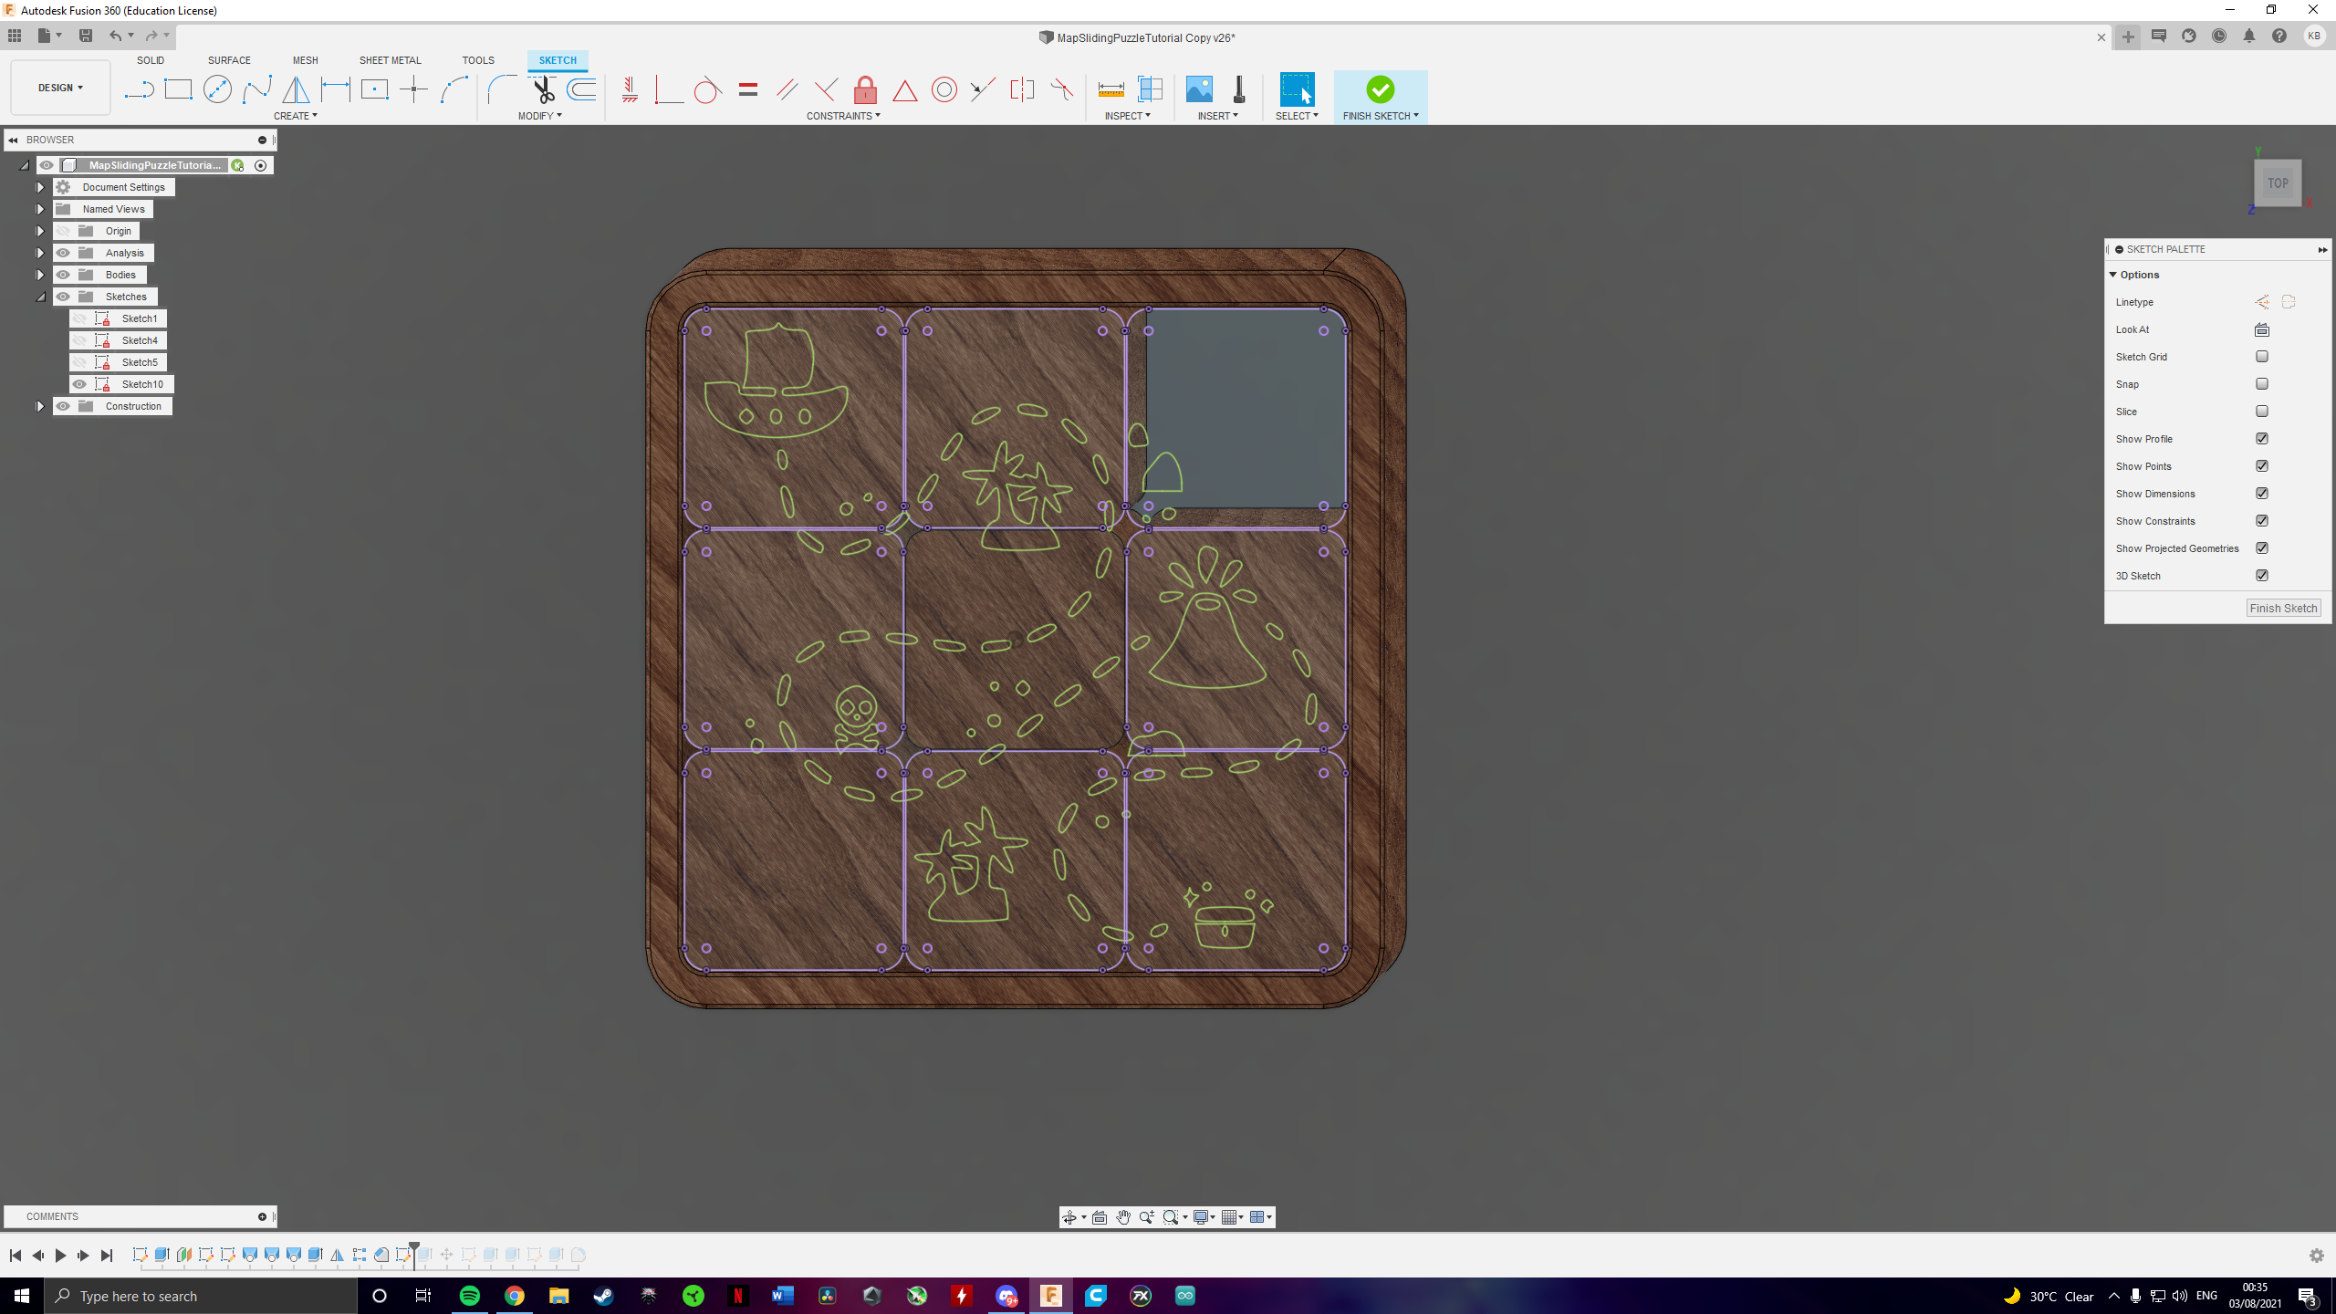Expand the Bodies folder in browser
Screen dimensions: 2336x1314
[x=40, y=275]
